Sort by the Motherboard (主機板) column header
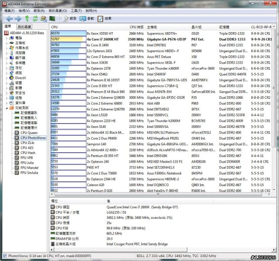The height and width of the screenshot is (261, 279). [168, 27]
